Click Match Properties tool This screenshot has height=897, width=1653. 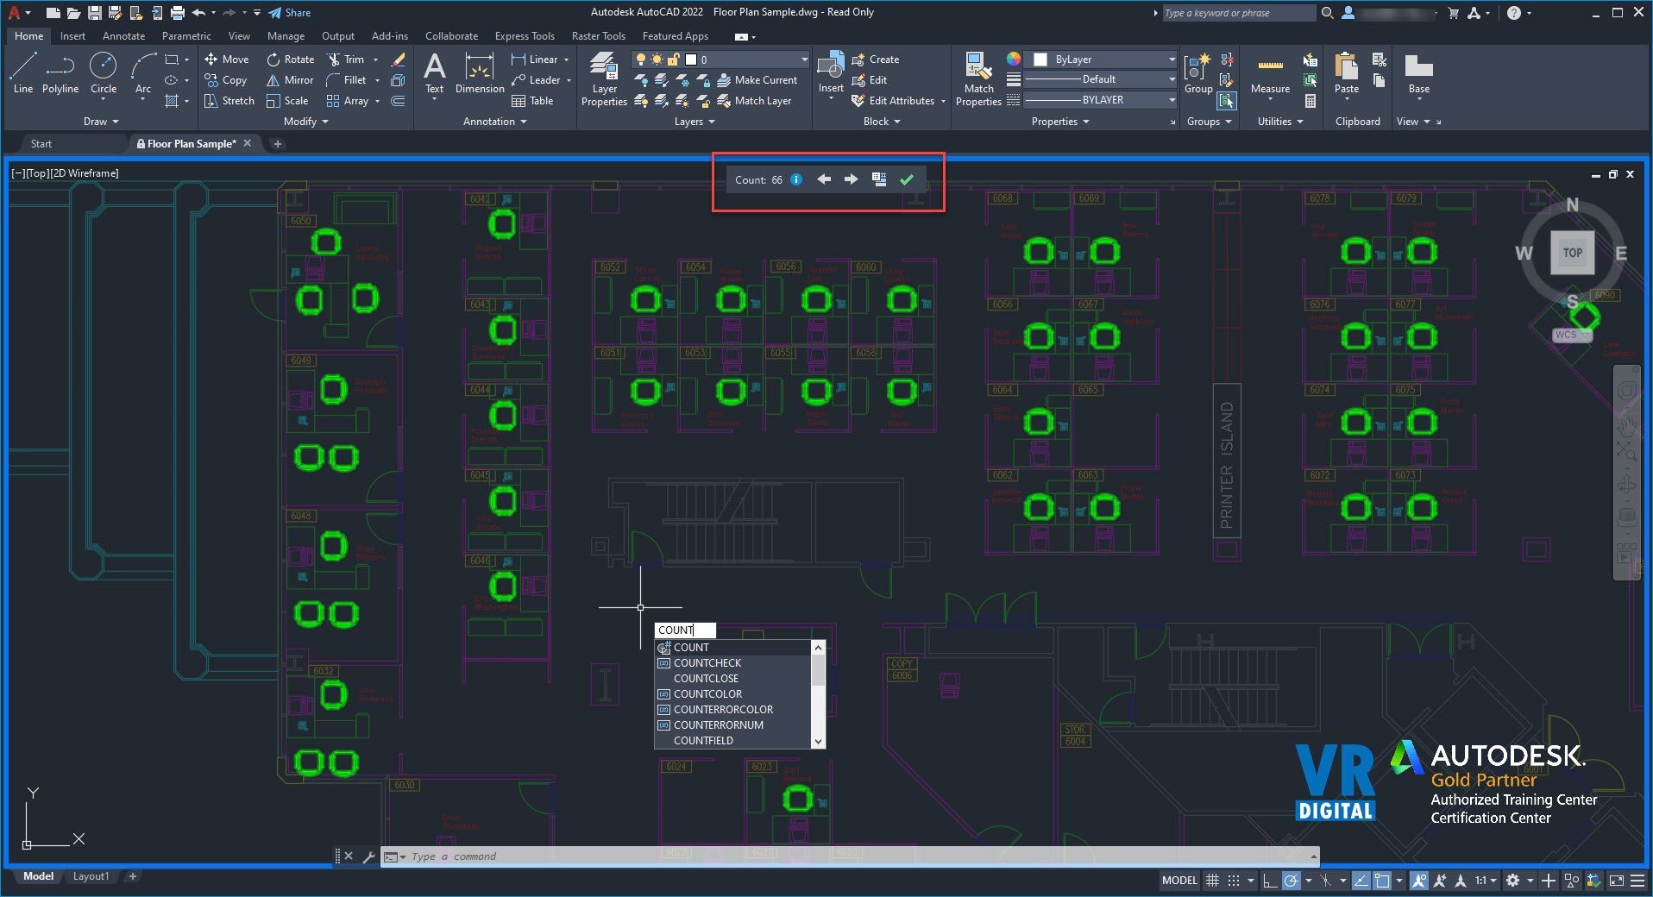978,78
